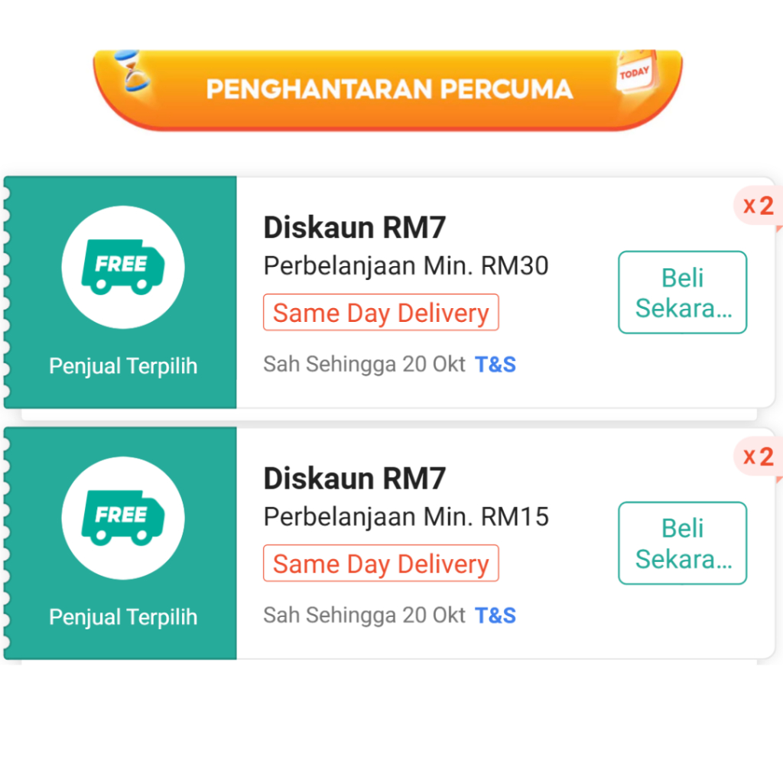The height and width of the screenshot is (783, 783).
Task: Click Penjual Terpilih label on the RM30 voucher
Action: pyautogui.click(x=123, y=366)
